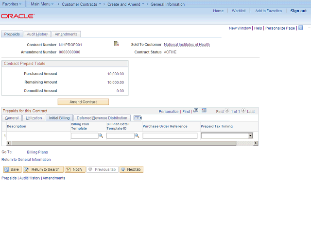Click bottom Prepaids footer link

click(9, 178)
